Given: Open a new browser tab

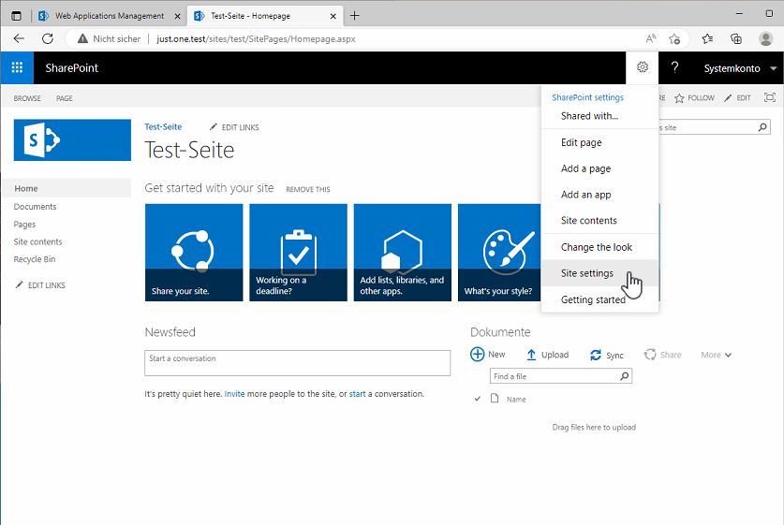Looking at the screenshot, I should point(354,16).
